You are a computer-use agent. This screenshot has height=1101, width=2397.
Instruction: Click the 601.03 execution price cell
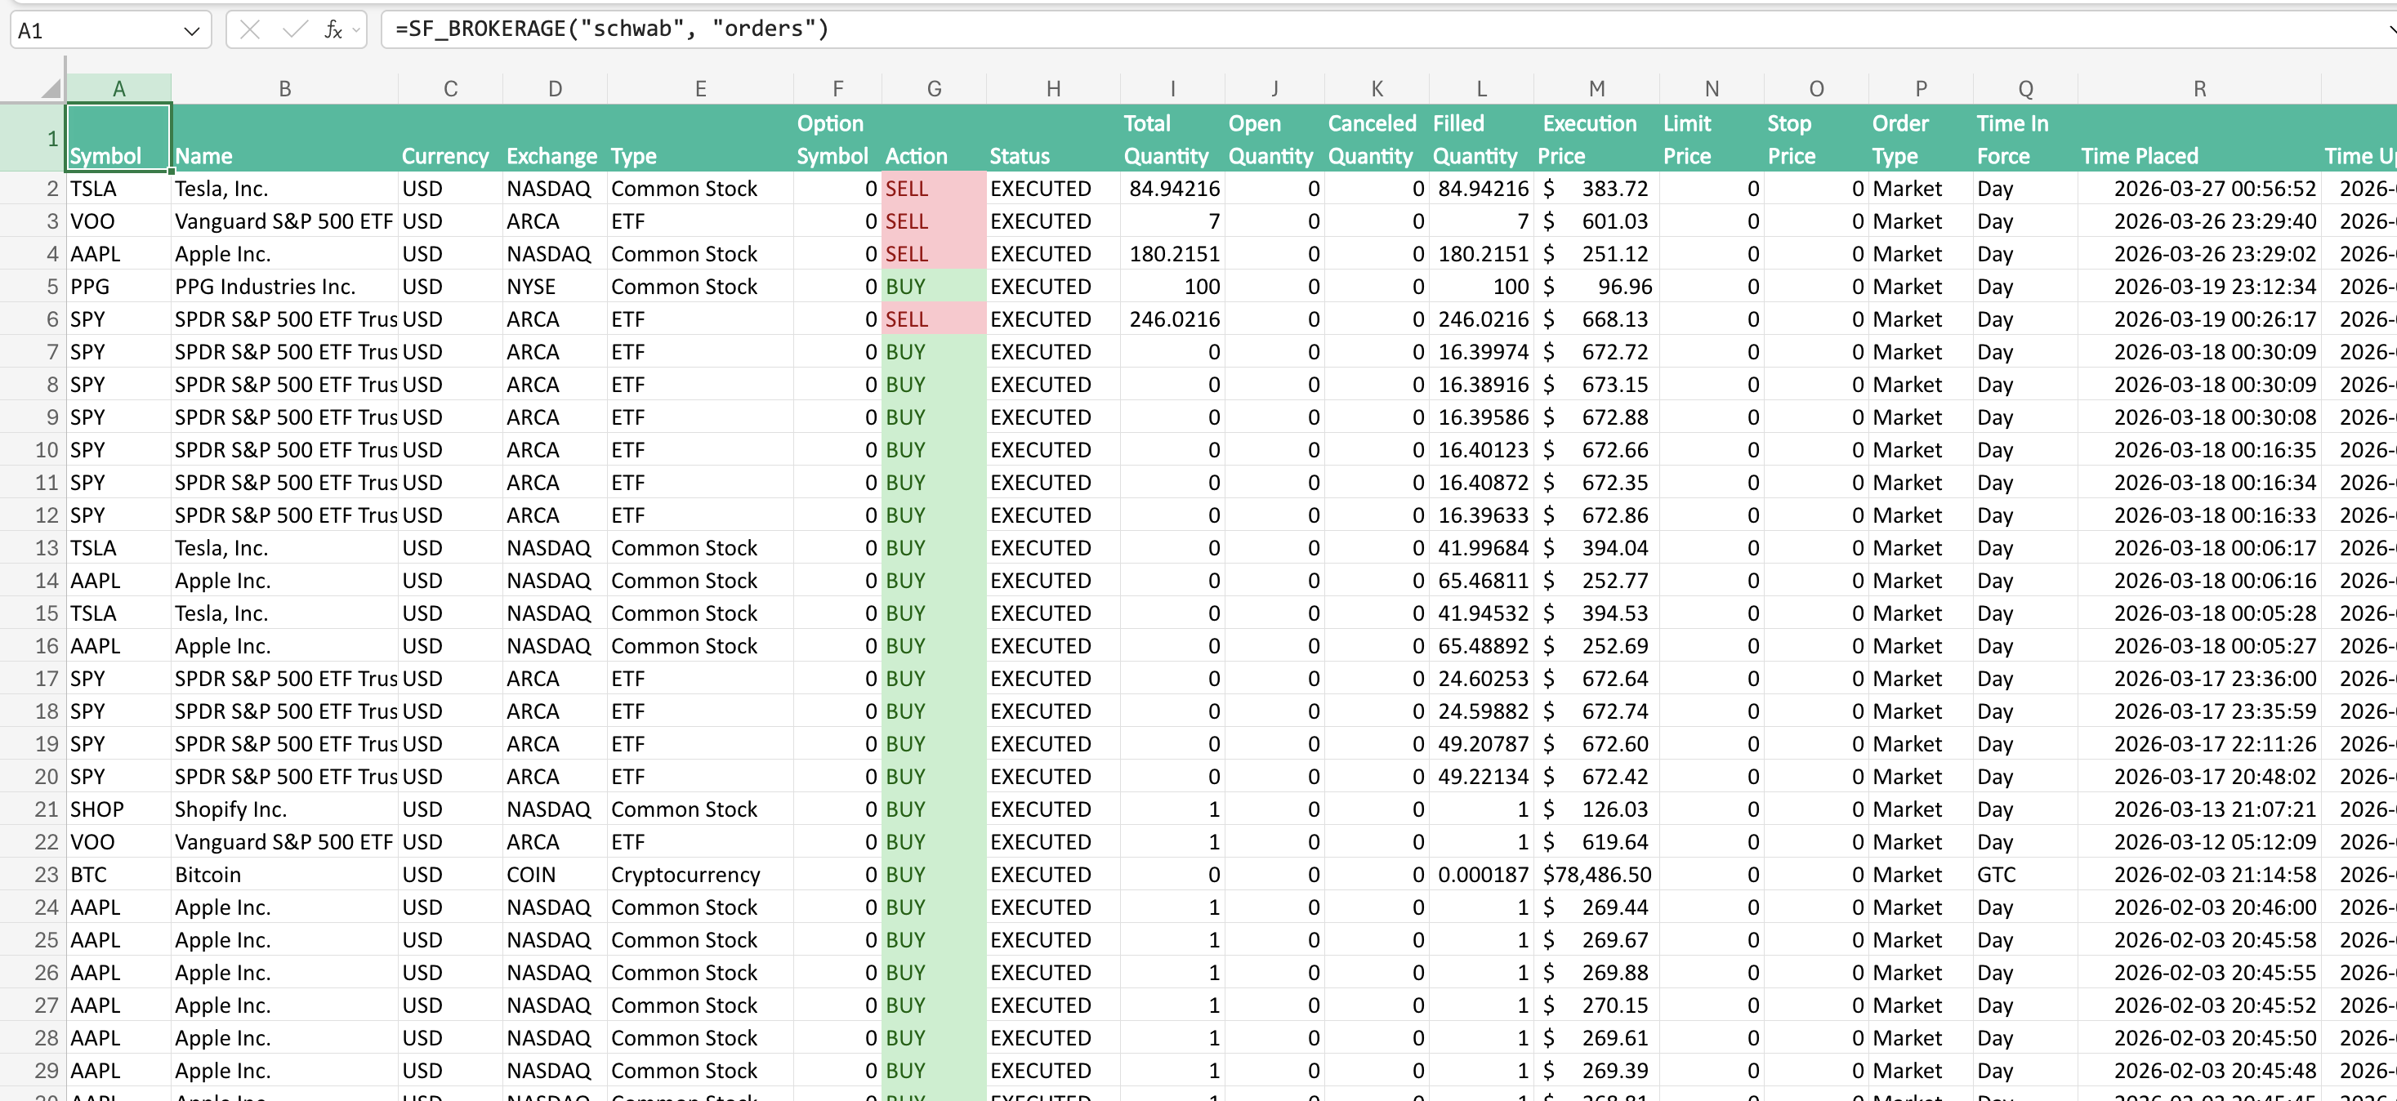coord(1596,221)
